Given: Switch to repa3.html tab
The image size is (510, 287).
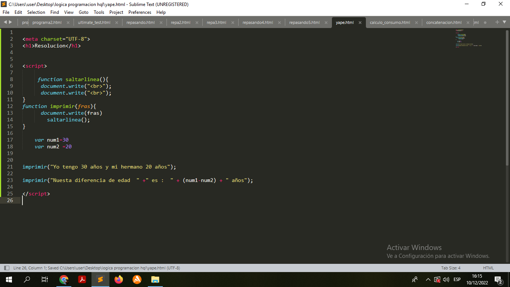Looking at the screenshot, I should tap(217, 22).
